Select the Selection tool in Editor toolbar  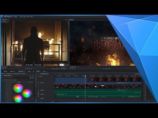coord(36,74)
